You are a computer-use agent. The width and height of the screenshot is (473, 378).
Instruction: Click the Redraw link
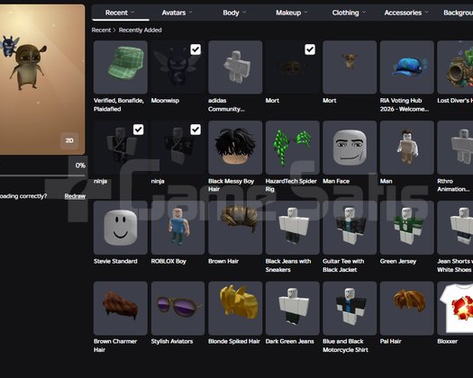75,196
